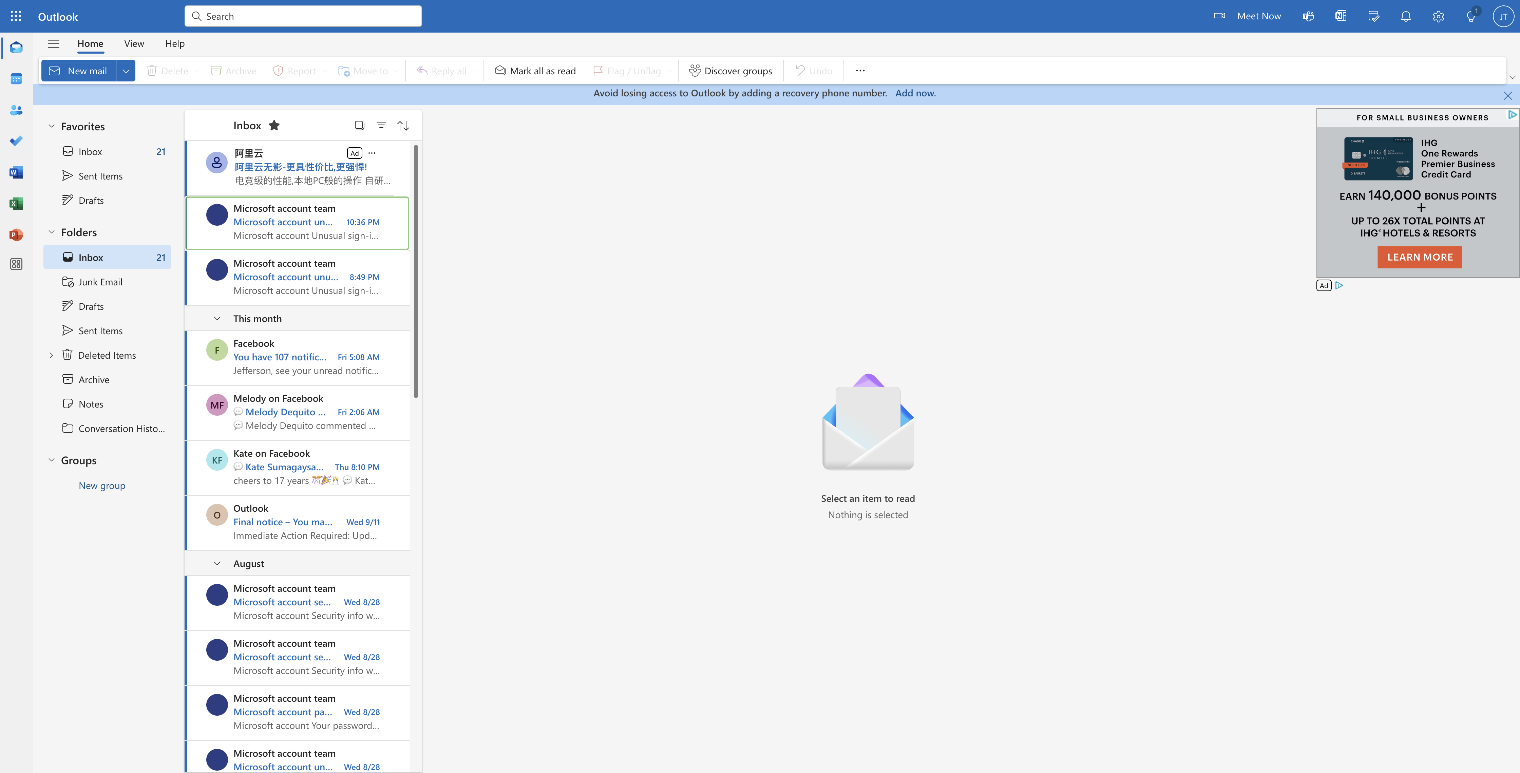The image size is (1520, 773).
Task: Collapse the August group
Action: [x=216, y=564]
